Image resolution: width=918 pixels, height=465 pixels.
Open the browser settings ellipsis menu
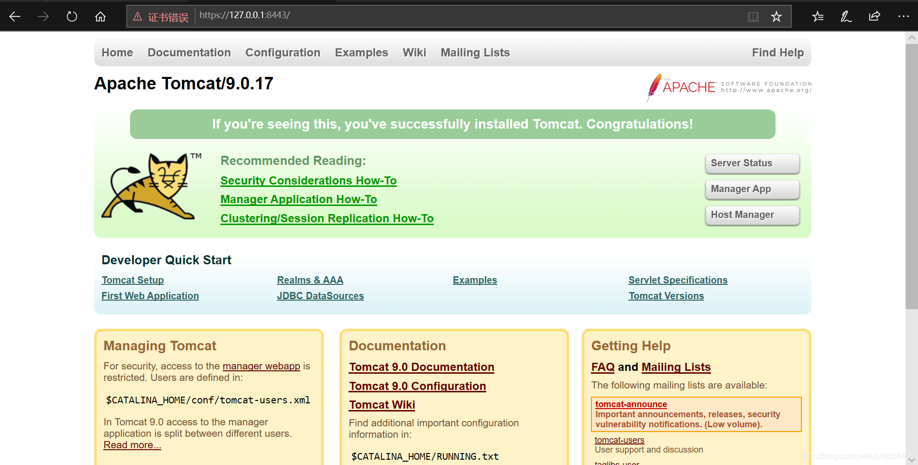(903, 17)
